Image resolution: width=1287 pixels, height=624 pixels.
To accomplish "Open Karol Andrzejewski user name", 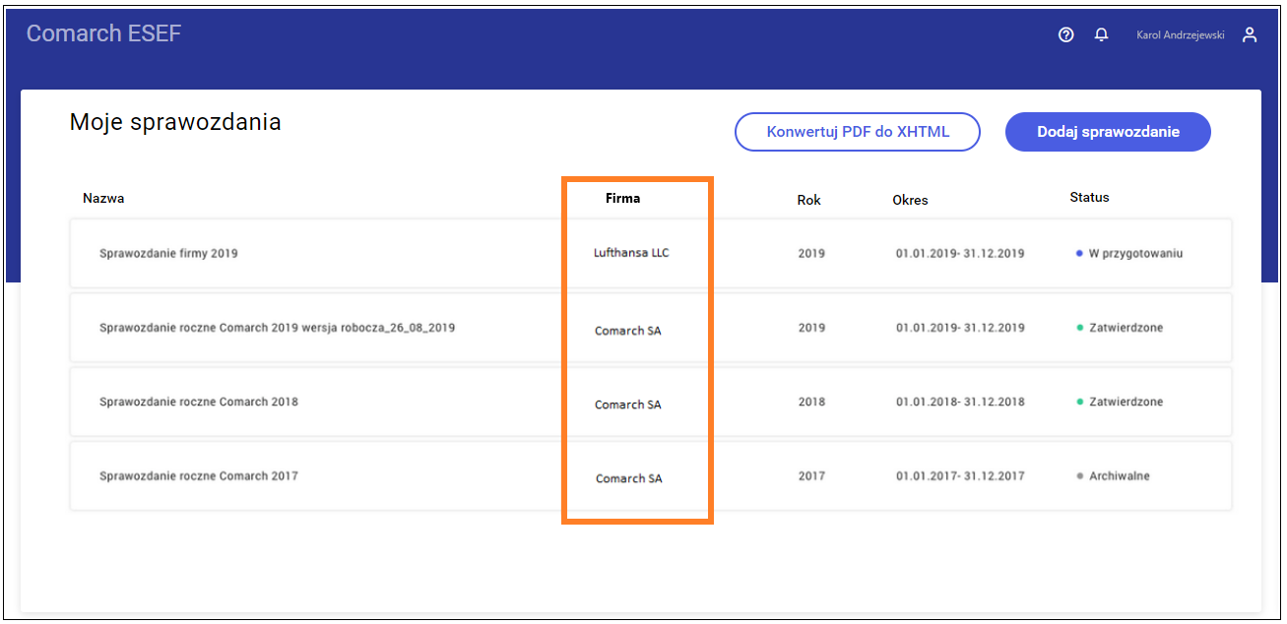I will [1180, 34].
